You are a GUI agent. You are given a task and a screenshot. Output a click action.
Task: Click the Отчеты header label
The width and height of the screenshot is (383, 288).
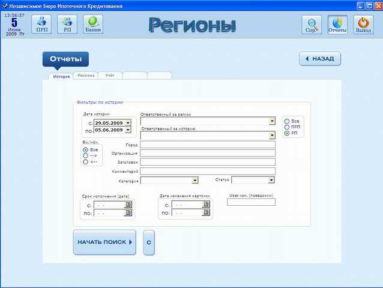(65, 59)
